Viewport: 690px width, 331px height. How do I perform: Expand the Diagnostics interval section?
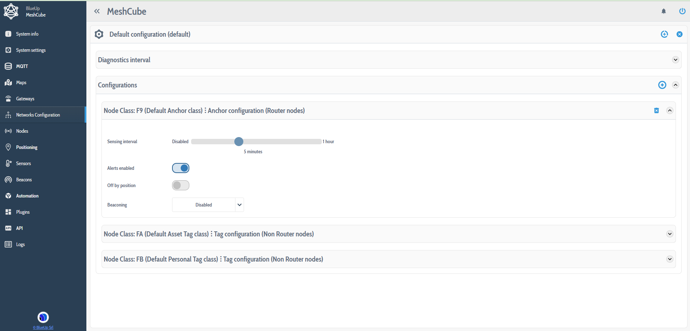(x=676, y=60)
